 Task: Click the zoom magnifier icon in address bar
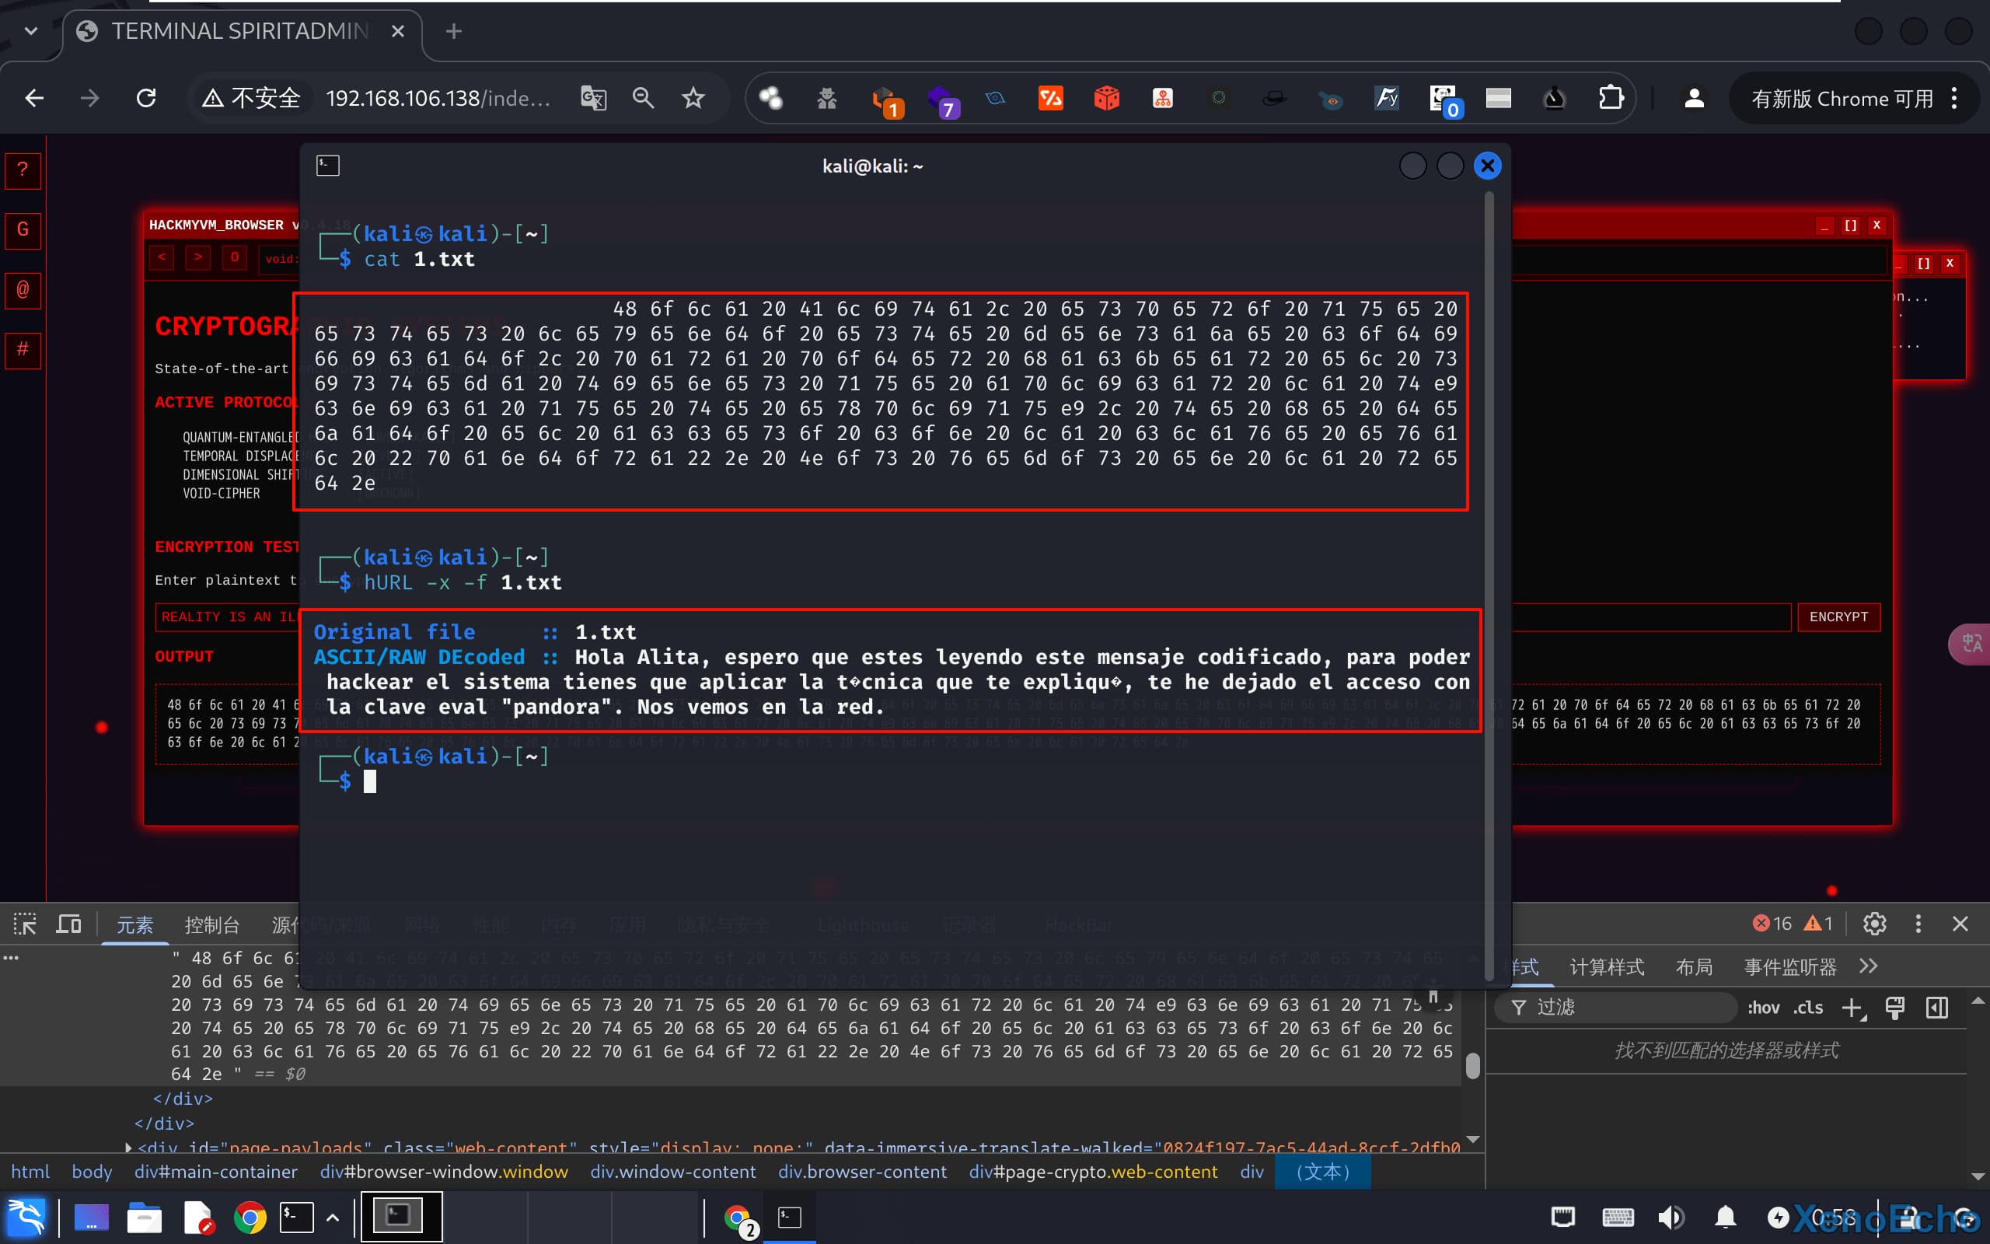[643, 99]
